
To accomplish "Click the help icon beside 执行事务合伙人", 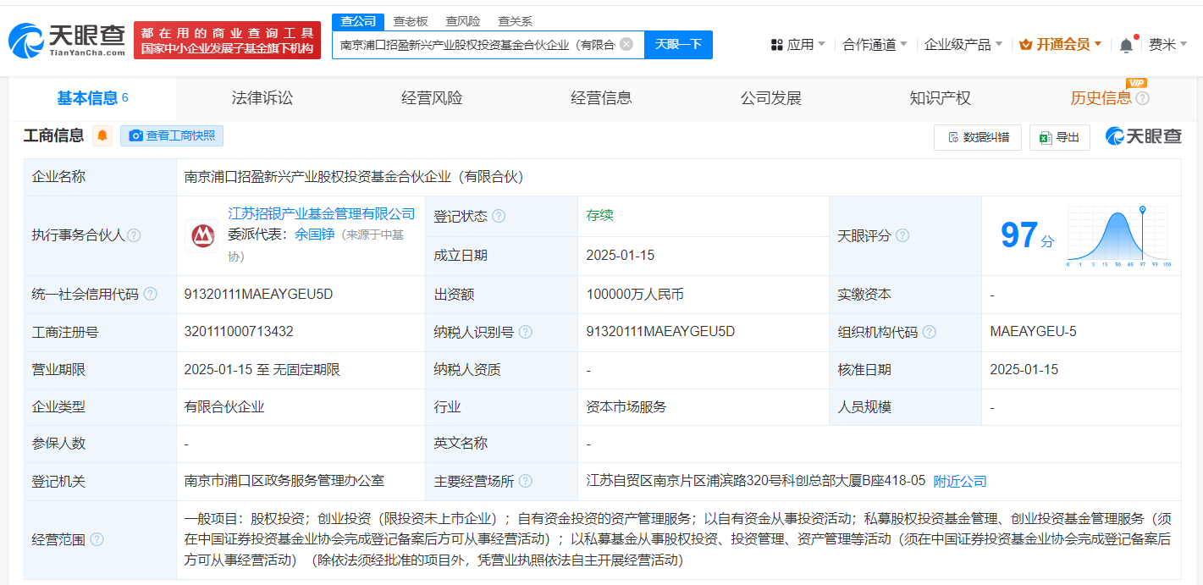I will coord(134,235).
